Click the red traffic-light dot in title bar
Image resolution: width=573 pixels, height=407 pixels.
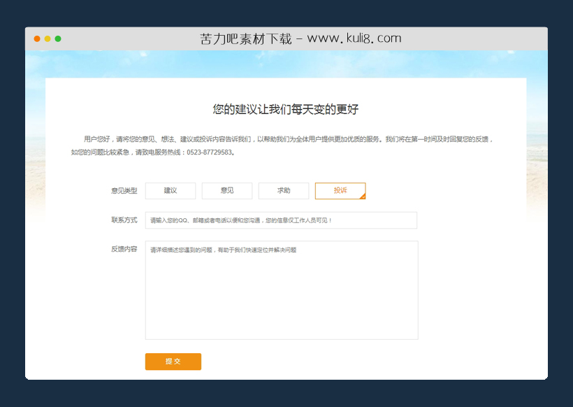36,39
